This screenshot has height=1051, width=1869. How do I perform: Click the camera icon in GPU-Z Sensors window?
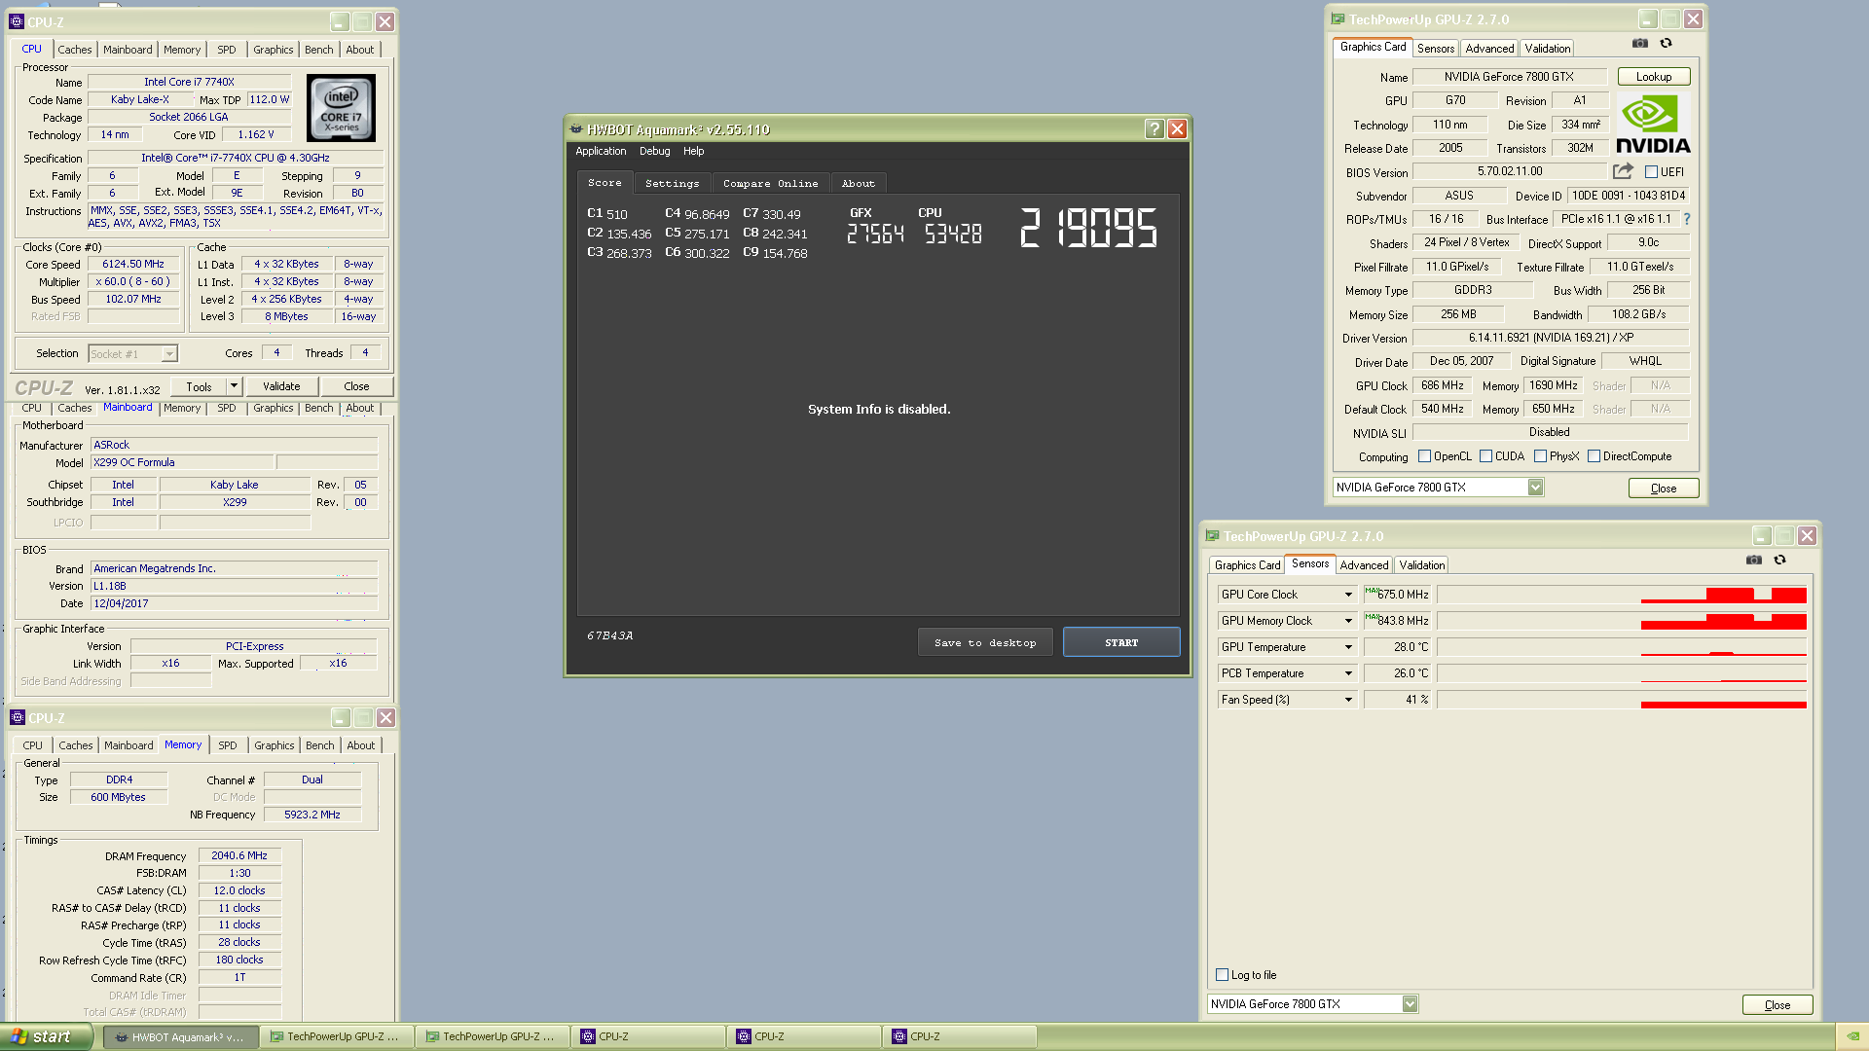click(1754, 560)
